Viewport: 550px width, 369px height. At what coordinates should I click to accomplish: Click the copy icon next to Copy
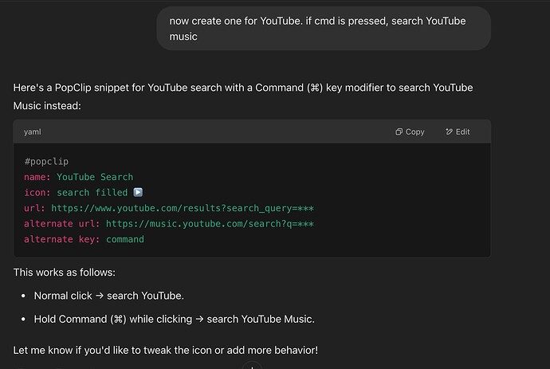point(399,132)
